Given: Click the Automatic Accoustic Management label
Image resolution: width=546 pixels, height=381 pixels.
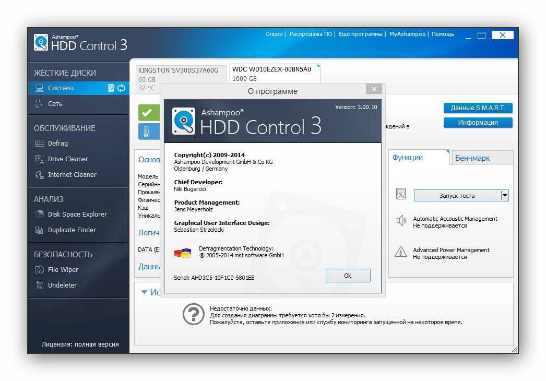Looking at the screenshot, I should [455, 219].
